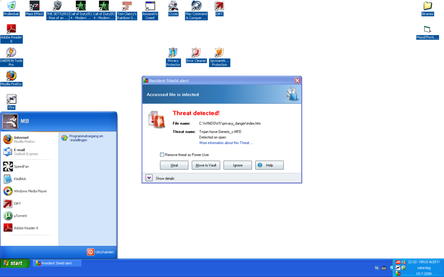This screenshot has height=277, width=444.
Task: Expand the hidden tray icons arrow
Action: pyautogui.click(x=392, y=268)
